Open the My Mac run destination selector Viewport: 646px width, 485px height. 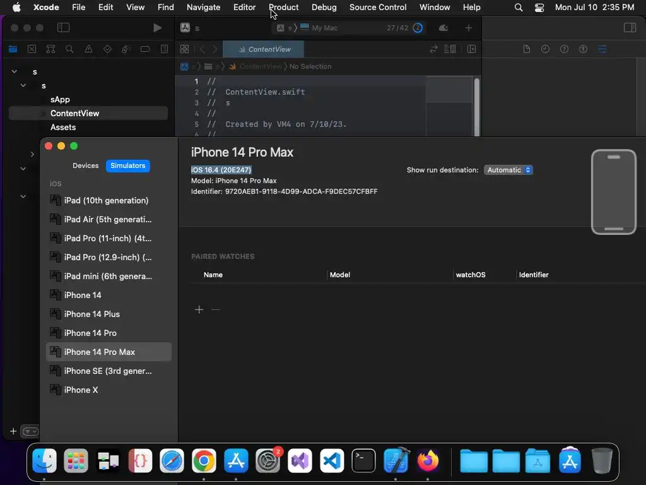[x=319, y=28]
